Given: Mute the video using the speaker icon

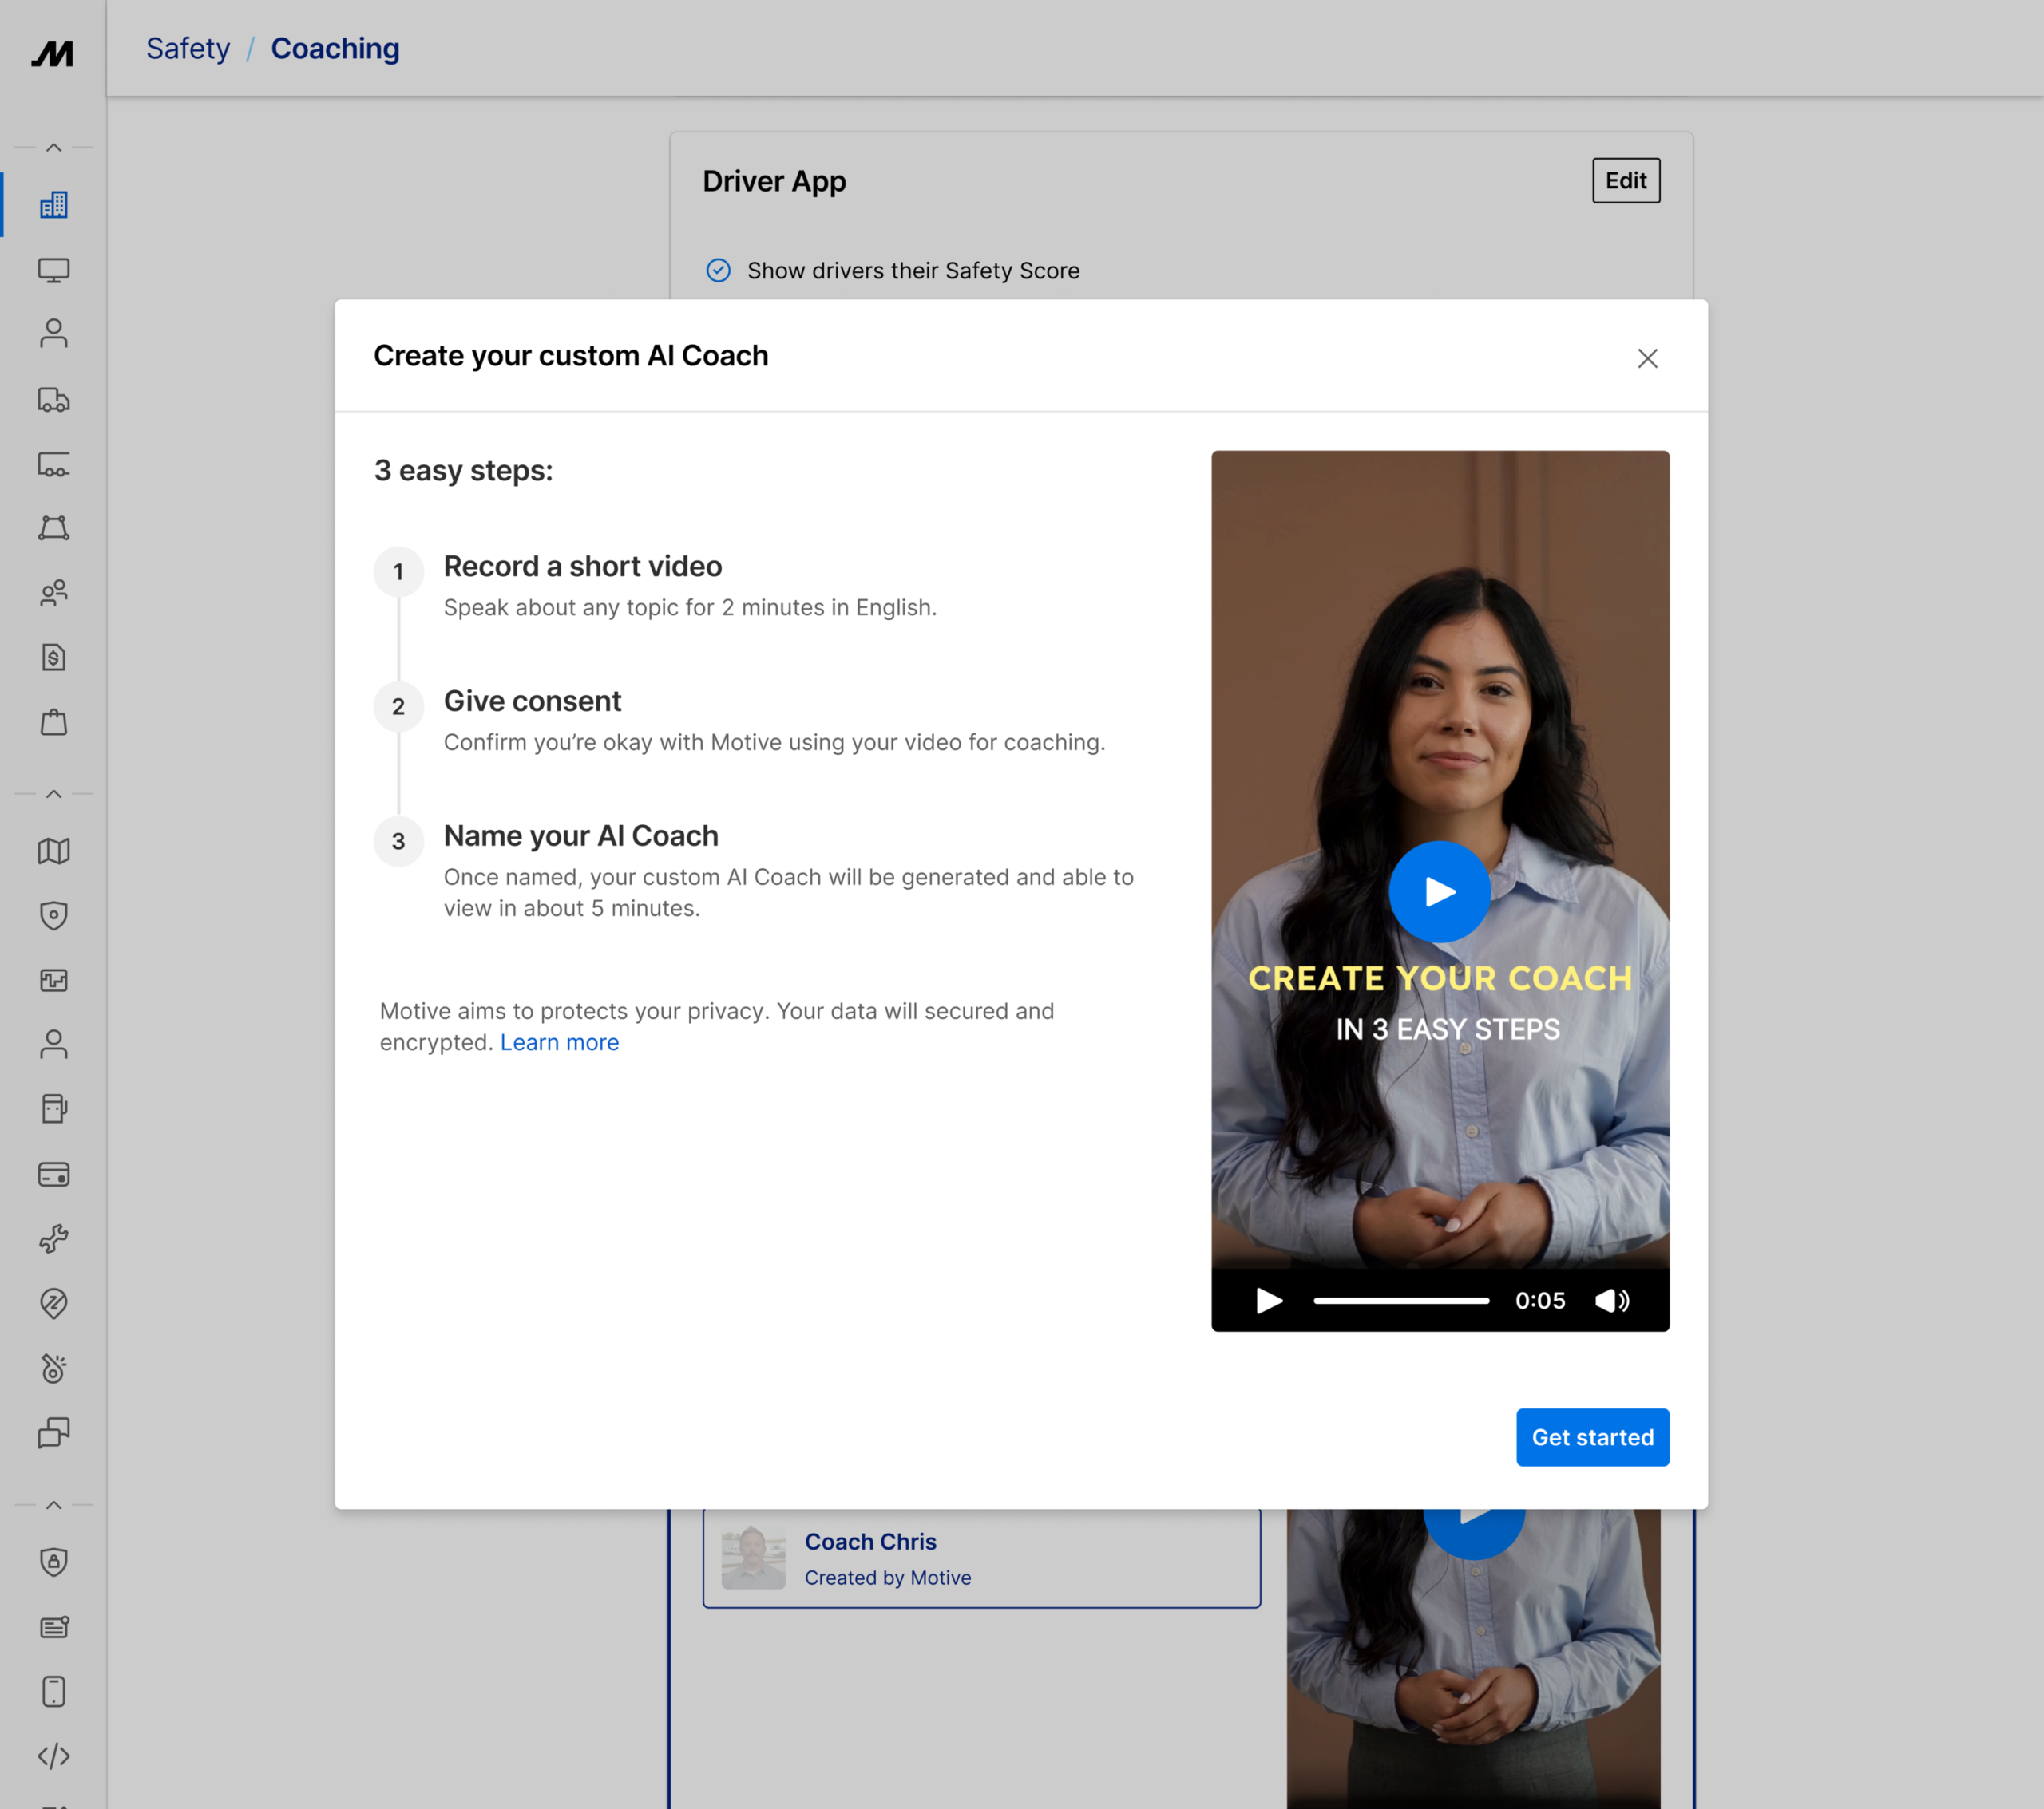Looking at the screenshot, I should pos(1612,1300).
